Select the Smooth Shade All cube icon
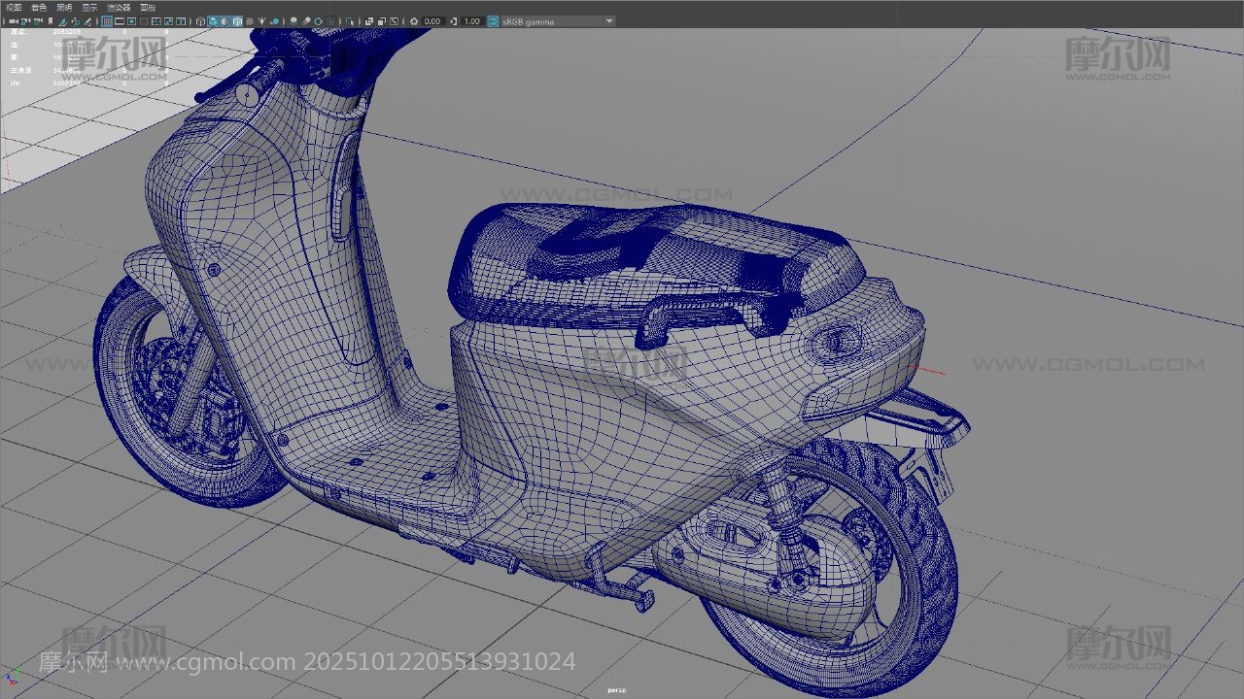1244x699 pixels. 213,21
